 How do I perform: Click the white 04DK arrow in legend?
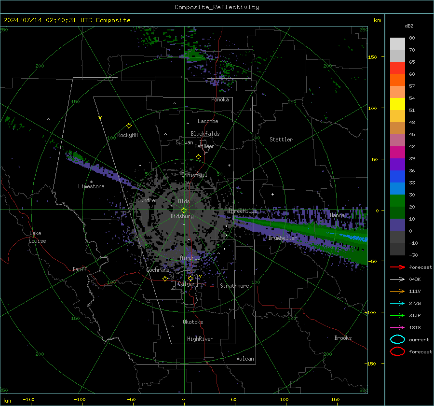[x=397, y=280]
